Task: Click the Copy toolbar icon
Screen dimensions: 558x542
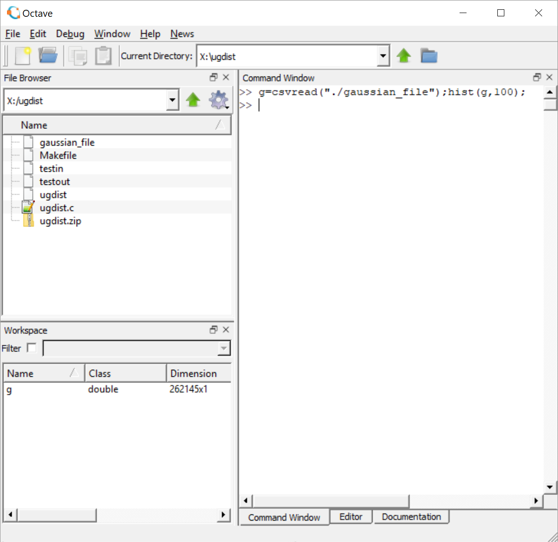Action: (x=78, y=56)
